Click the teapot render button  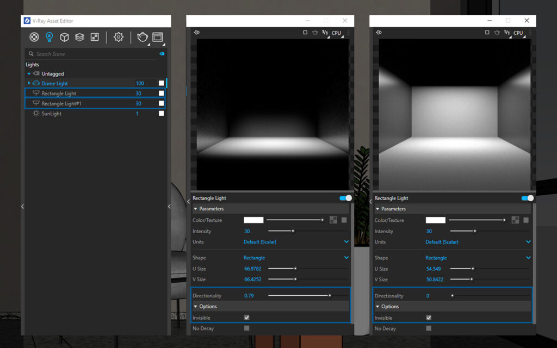[x=143, y=37]
